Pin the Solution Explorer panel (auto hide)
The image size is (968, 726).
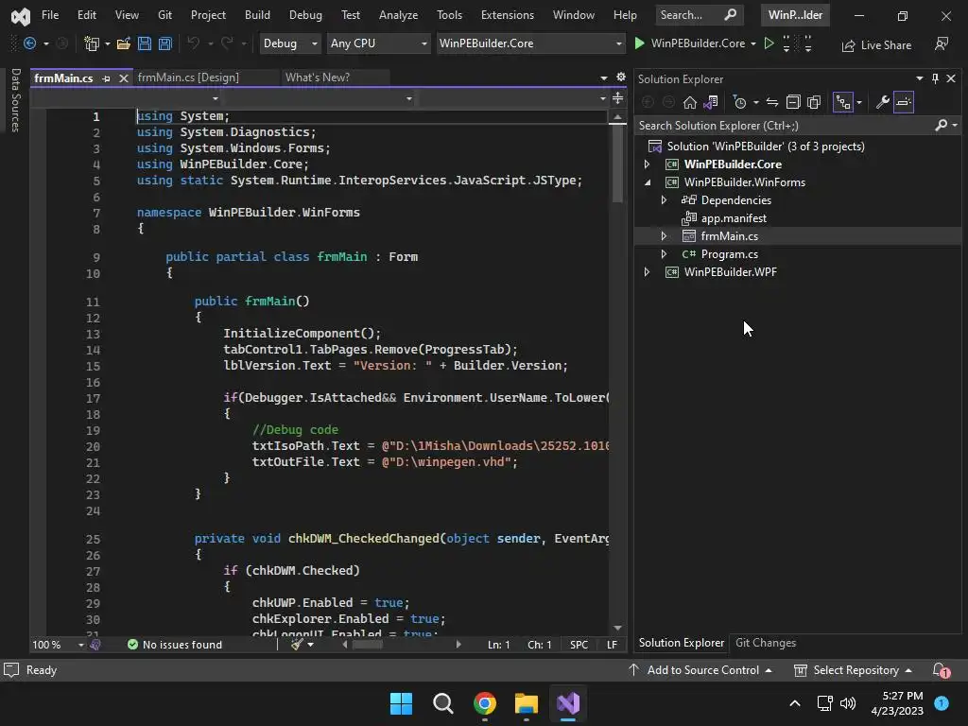click(935, 78)
